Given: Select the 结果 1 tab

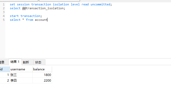Looking at the screenshot, I should click(15, 62).
